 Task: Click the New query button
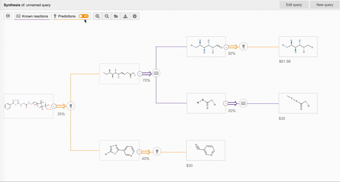[325, 5]
